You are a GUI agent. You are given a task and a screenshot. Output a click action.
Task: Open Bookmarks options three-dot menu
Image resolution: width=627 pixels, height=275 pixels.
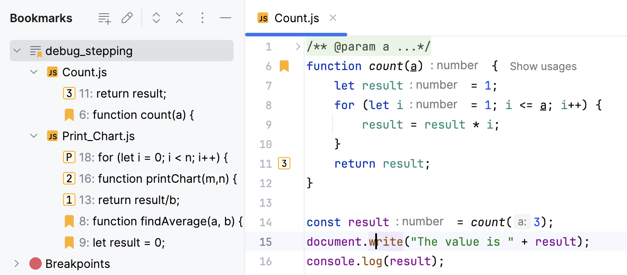pyautogui.click(x=202, y=18)
